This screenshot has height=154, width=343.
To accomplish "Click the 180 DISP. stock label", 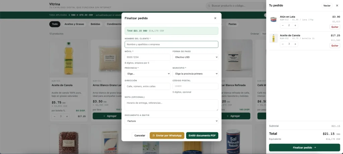I will pos(245,110).
